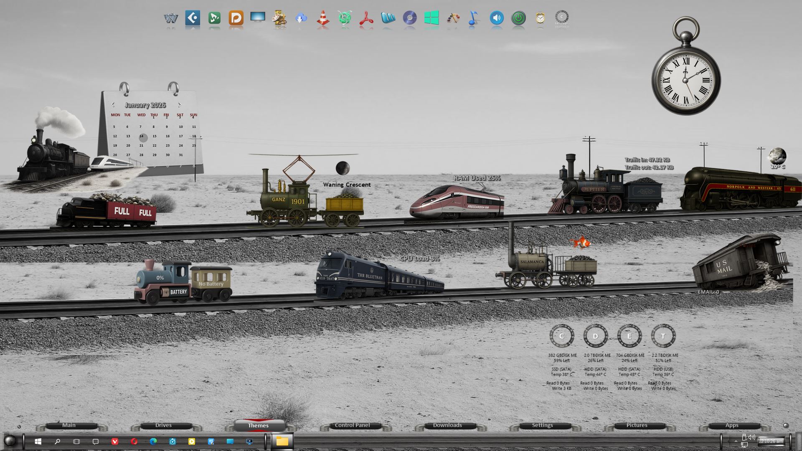Click the system tray volume icon
The width and height of the screenshot is (802, 451).
point(752,437)
